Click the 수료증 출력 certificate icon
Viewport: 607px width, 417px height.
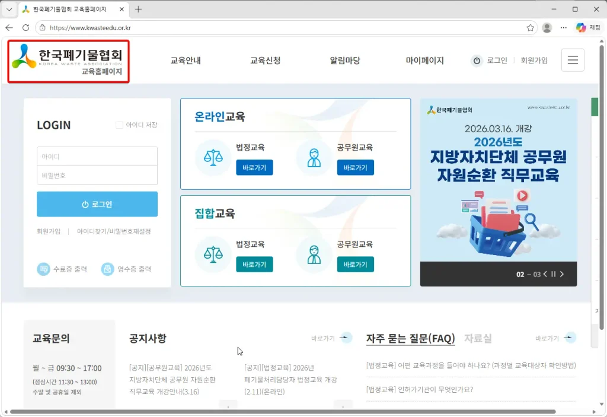point(43,269)
